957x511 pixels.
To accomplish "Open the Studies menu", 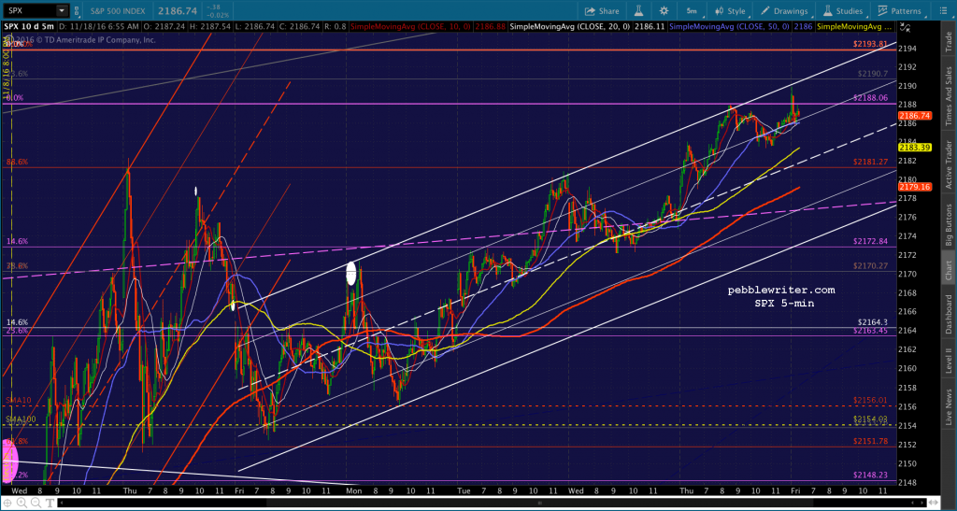I will 843,11.
